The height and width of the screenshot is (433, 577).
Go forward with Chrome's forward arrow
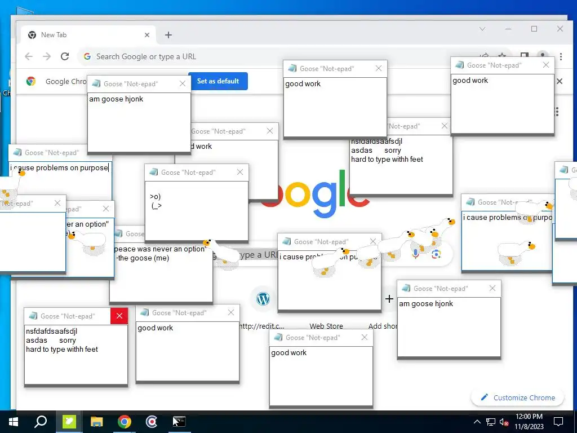(x=47, y=56)
